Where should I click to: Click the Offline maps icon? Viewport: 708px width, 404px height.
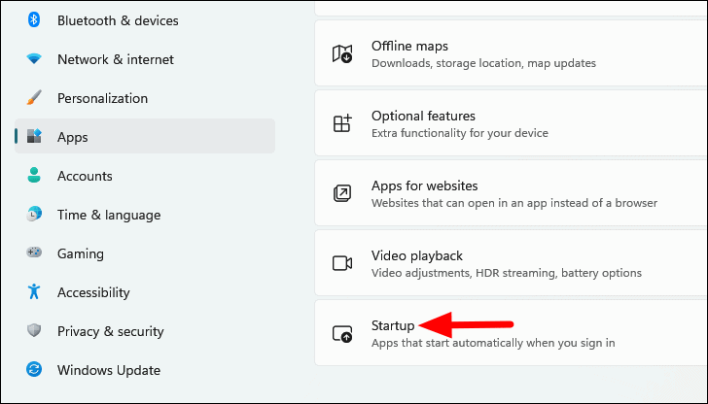tap(342, 53)
